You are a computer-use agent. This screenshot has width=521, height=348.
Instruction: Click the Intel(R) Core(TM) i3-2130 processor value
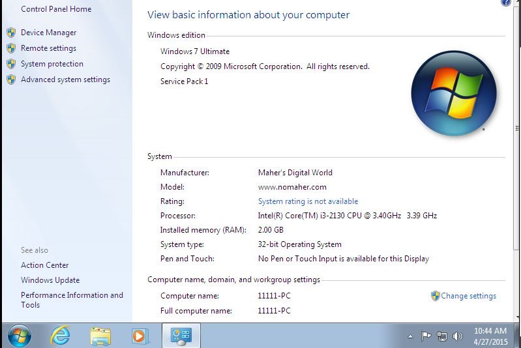(347, 216)
